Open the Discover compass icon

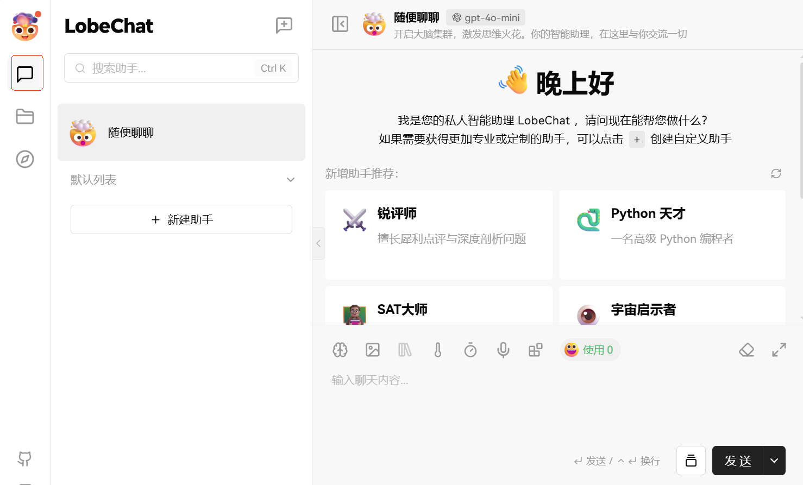click(25, 159)
